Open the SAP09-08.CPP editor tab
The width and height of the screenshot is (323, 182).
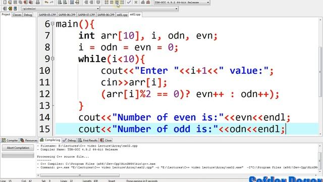coord(106,15)
